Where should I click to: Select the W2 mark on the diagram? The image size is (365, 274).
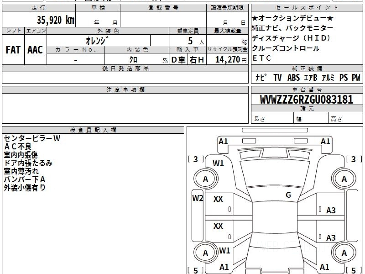click(198, 198)
